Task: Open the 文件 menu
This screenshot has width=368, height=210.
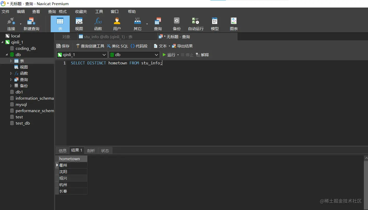Action: 5,11
